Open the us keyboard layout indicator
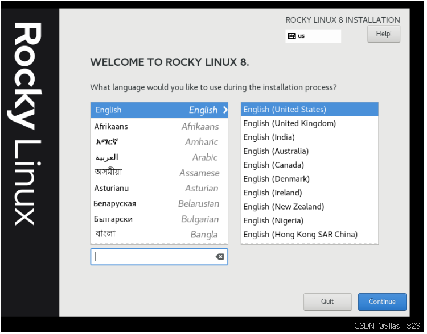 pyautogui.click(x=314, y=36)
